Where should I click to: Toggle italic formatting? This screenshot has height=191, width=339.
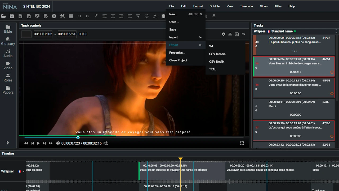[96, 16]
